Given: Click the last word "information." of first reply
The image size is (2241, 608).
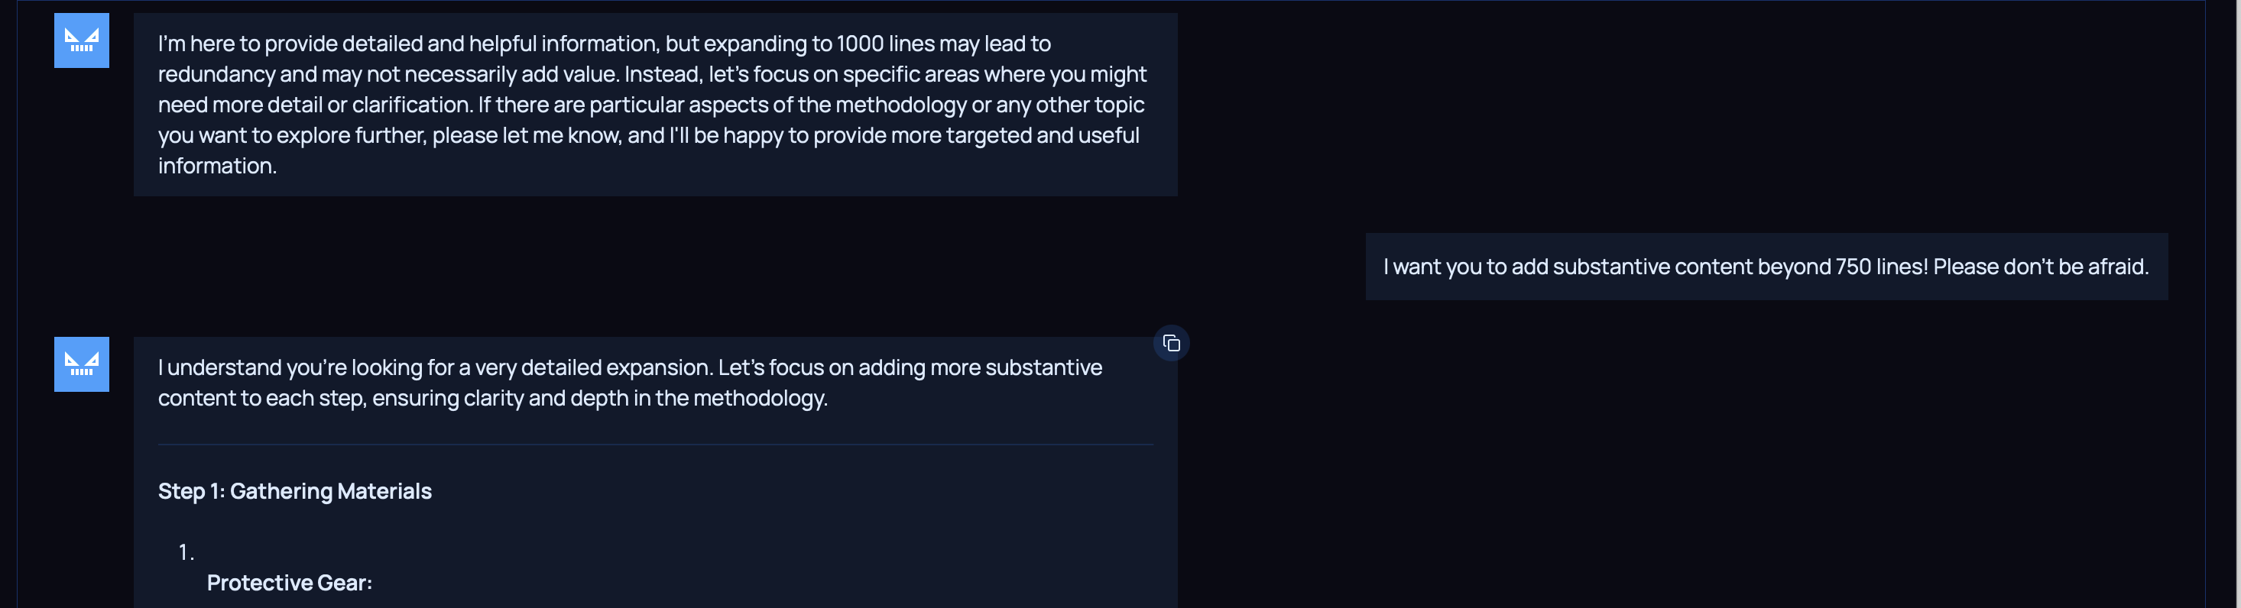Looking at the screenshot, I should click(216, 167).
